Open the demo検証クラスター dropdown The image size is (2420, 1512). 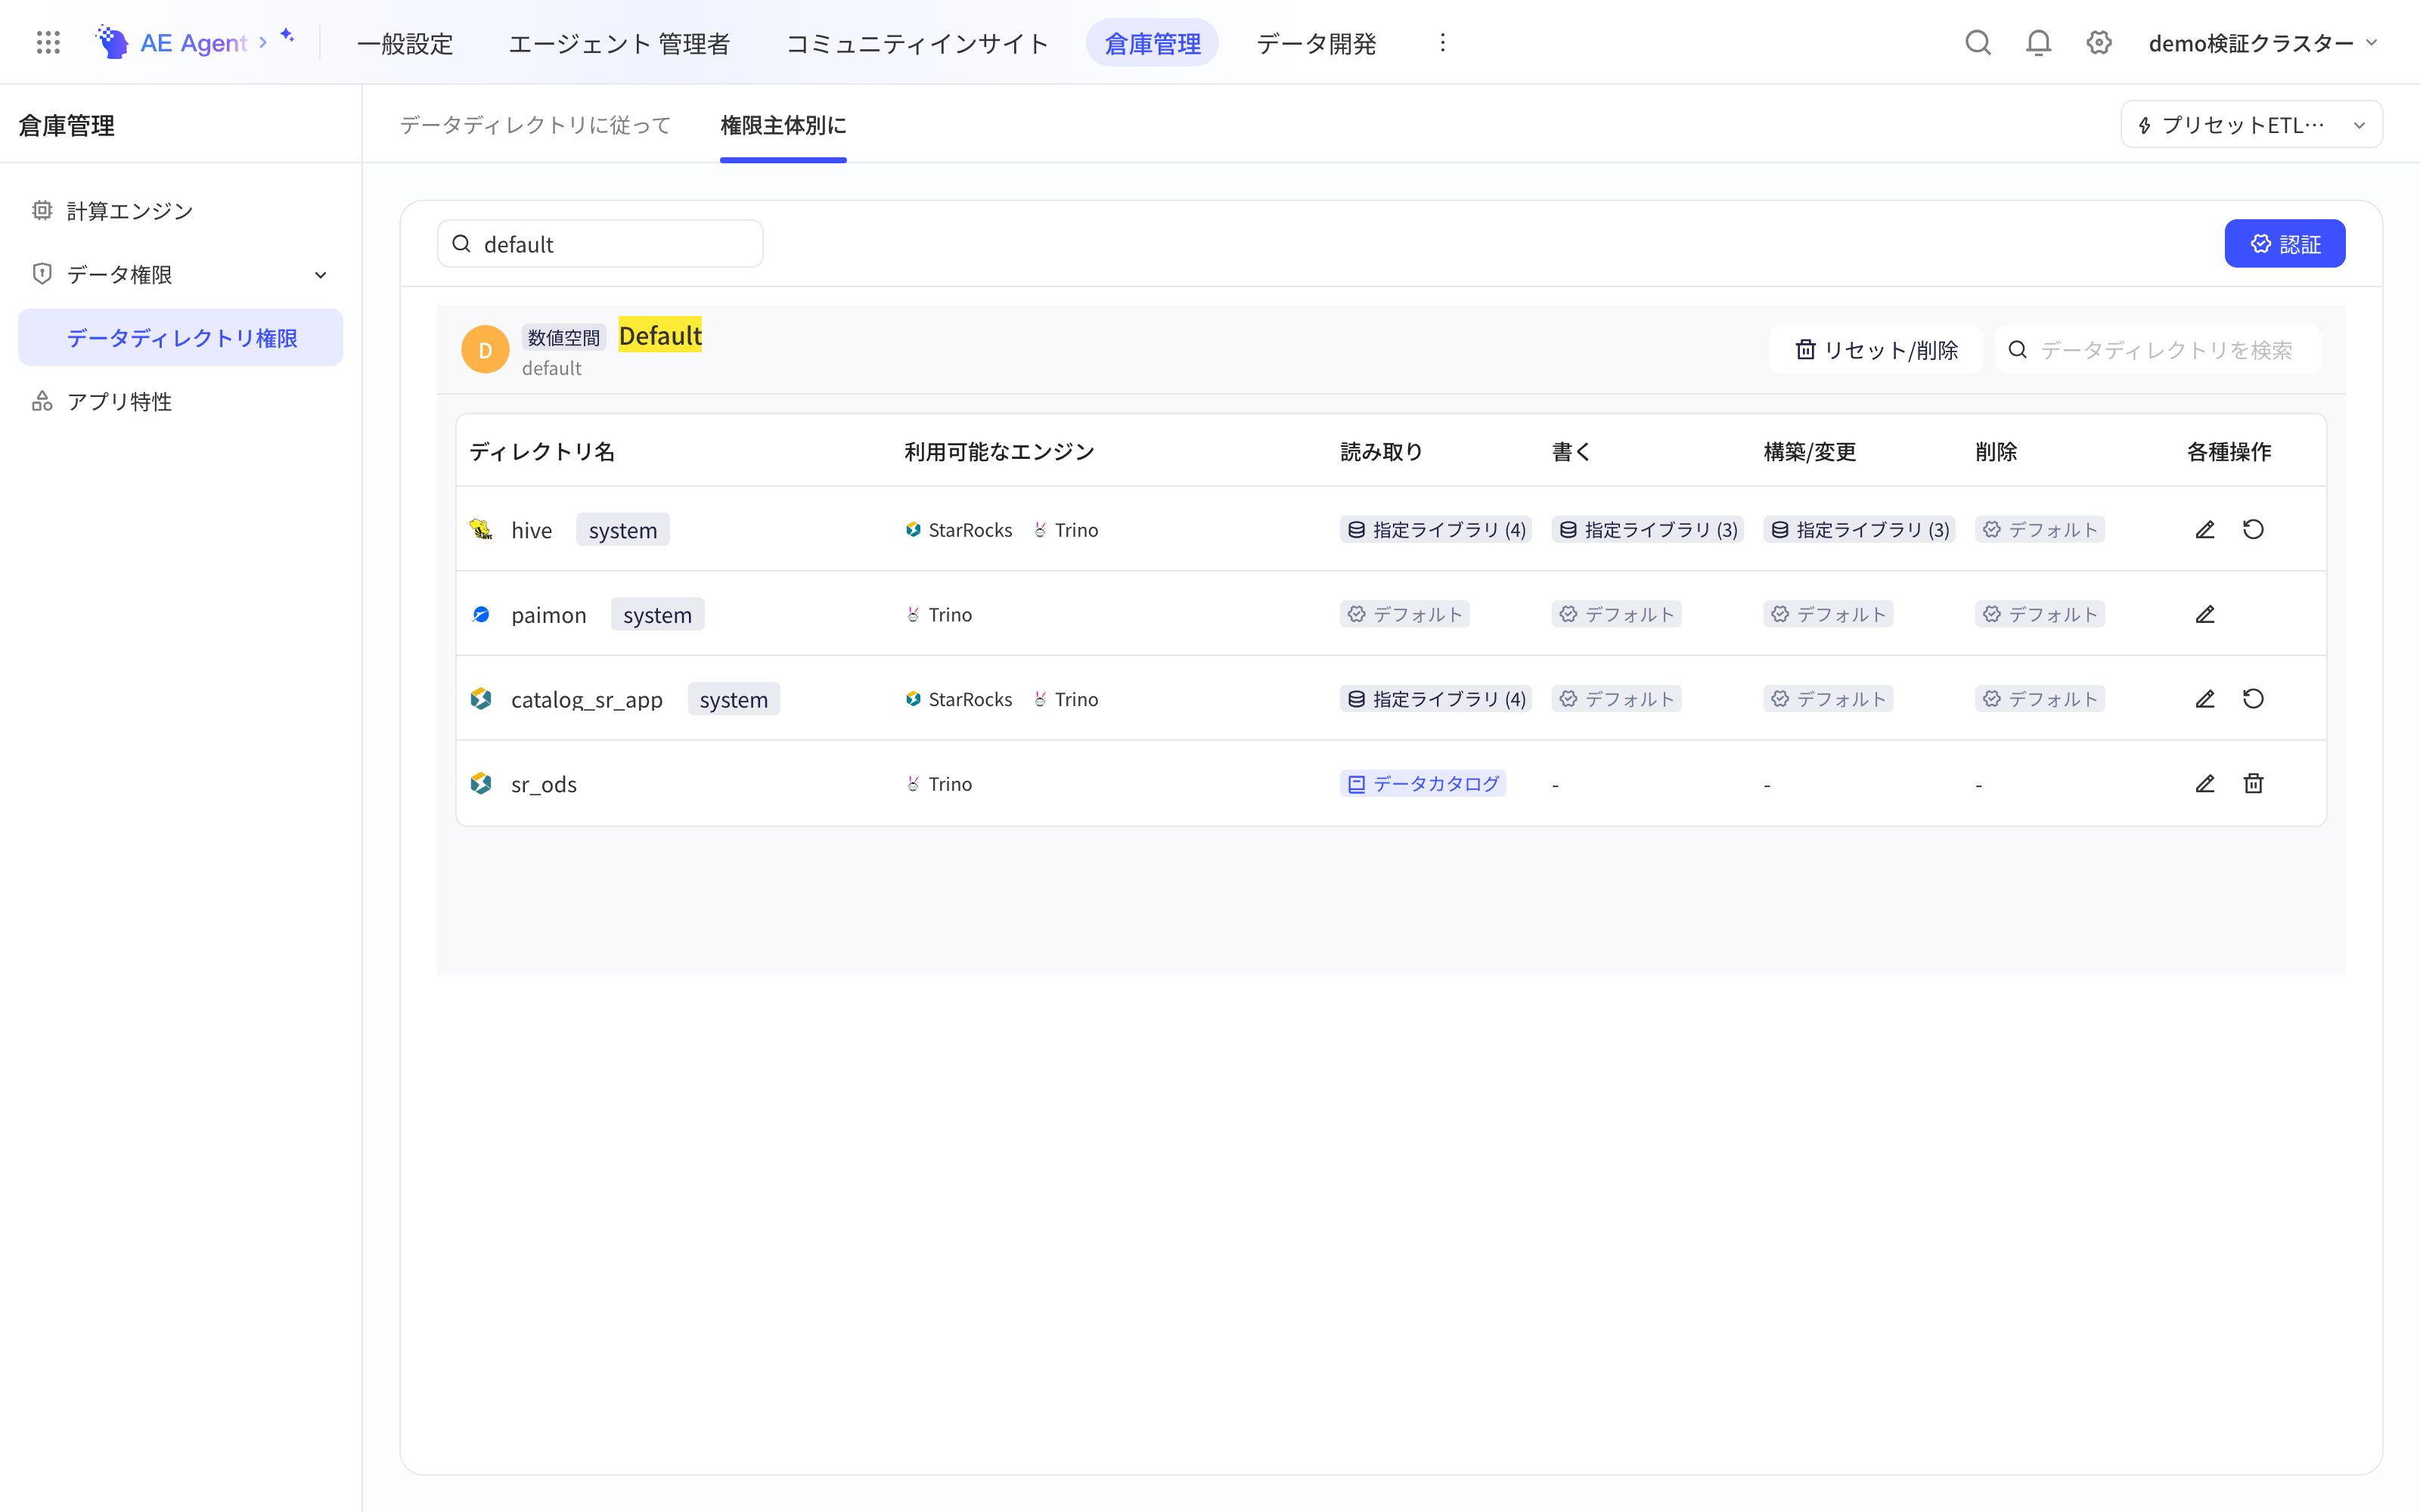click(x=2263, y=42)
